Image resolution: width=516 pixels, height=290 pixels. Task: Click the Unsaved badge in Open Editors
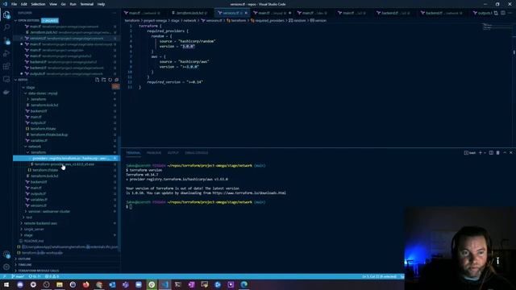50,20
